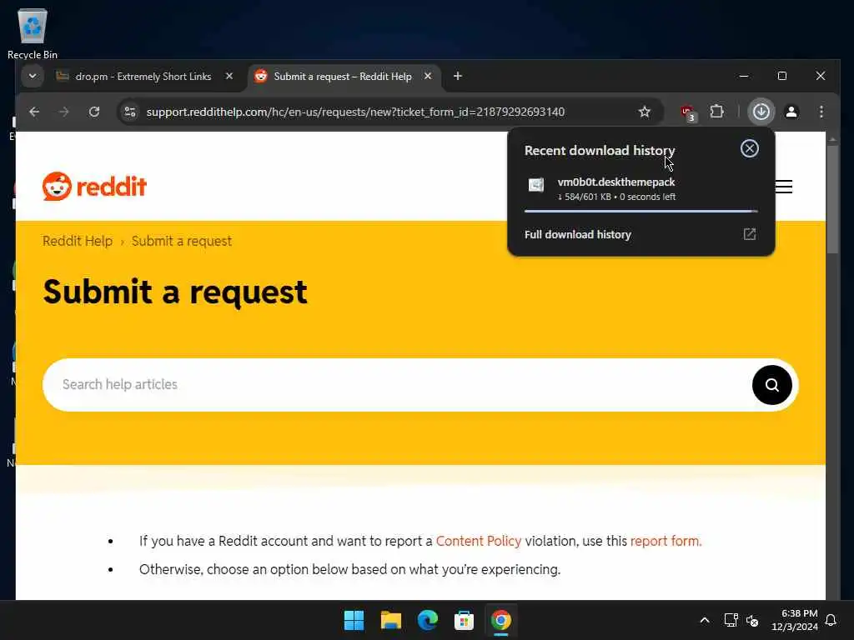Open the red extension icon with badge 3
Viewport: 854px width, 640px height.
(x=688, y=112)
